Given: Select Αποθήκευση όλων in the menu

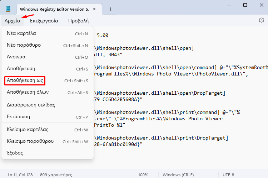Looking at the screenshot, I should click(x=47, y=92).
